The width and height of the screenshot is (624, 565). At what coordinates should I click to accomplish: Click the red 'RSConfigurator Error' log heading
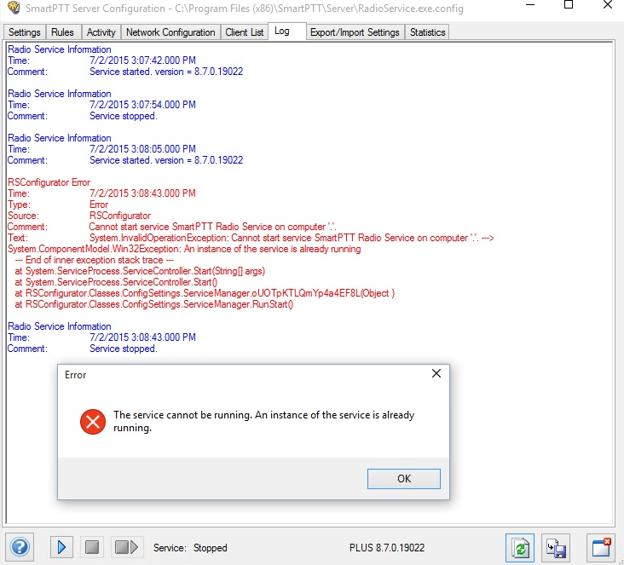49,182
